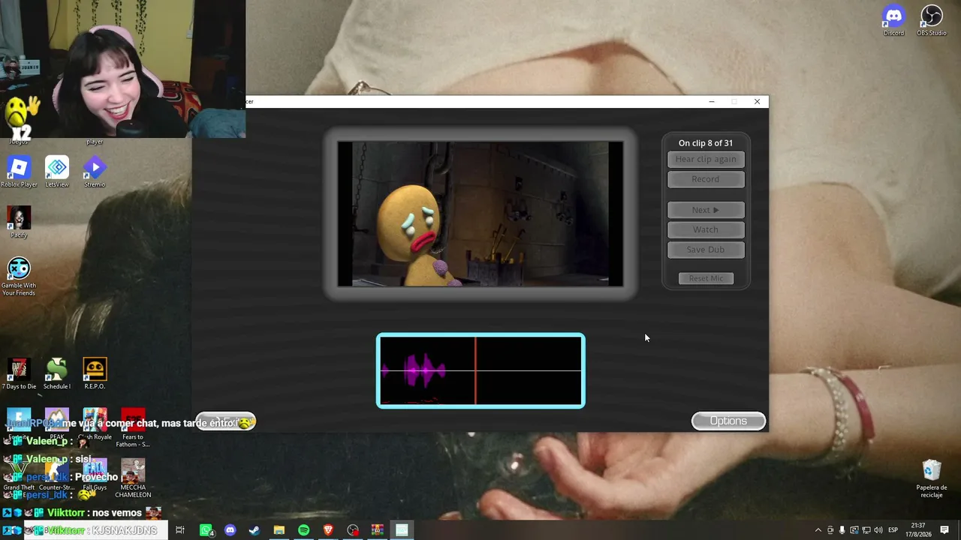Image resolution: width=961 pixels, height=540 pixels.
Task: Open Task View in the taskbar
Action: click(180, 530)
